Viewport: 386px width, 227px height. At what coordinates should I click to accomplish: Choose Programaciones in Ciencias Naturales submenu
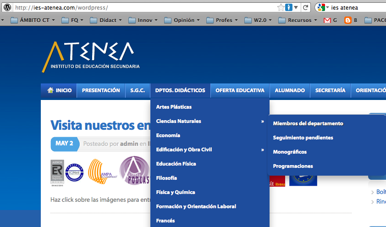click(293, 166)
